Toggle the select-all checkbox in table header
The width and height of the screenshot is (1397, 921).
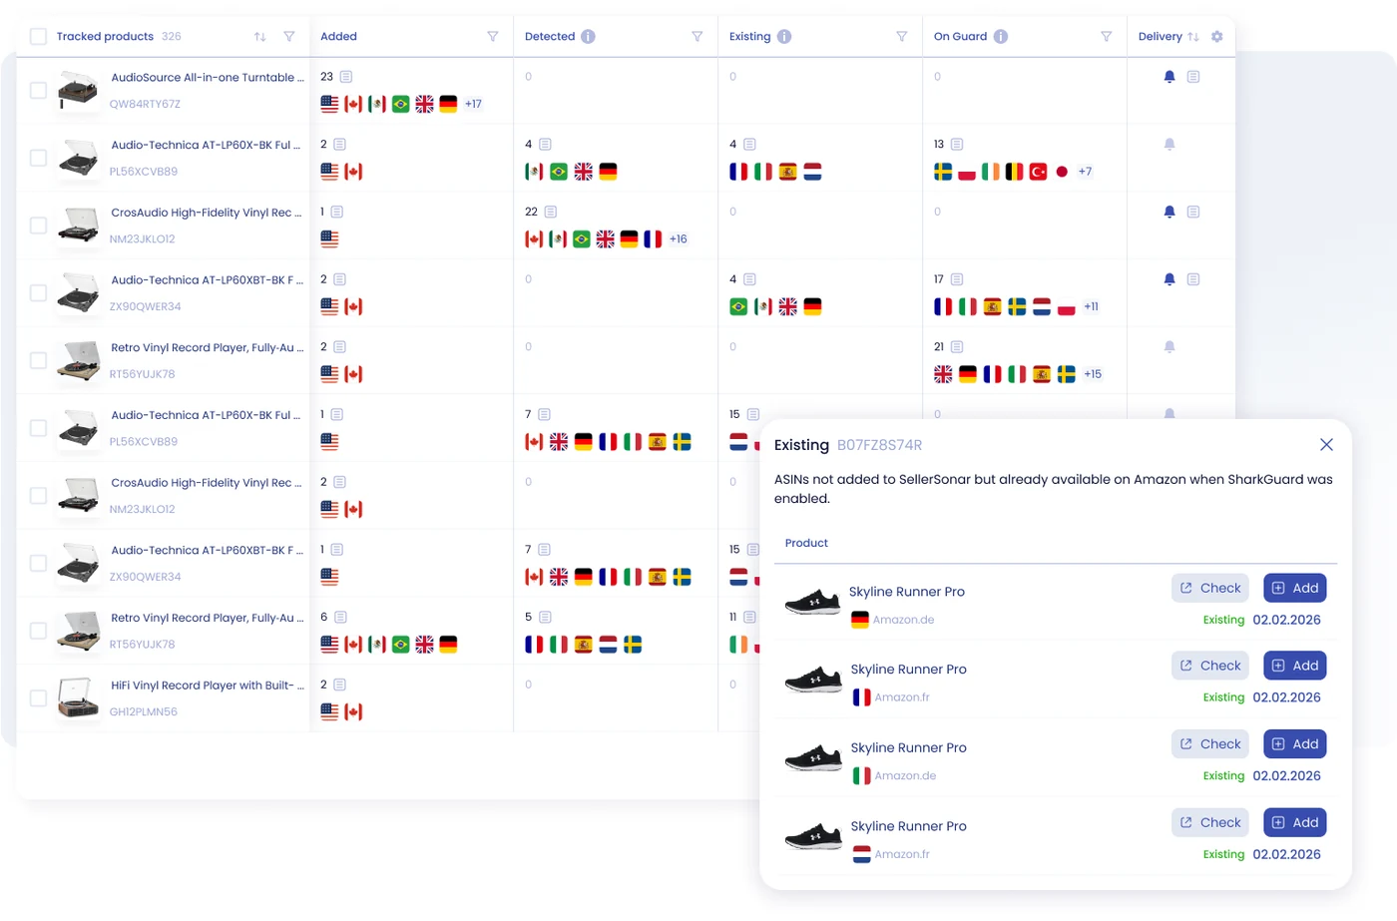tap(38, 37)
